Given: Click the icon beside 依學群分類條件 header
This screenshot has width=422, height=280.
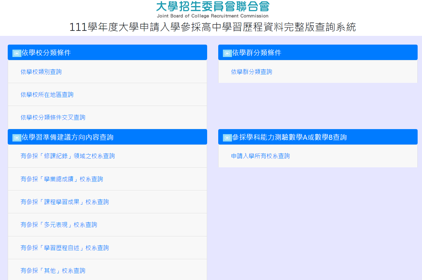Looking at the screenshot, I should tap(227, 53).
